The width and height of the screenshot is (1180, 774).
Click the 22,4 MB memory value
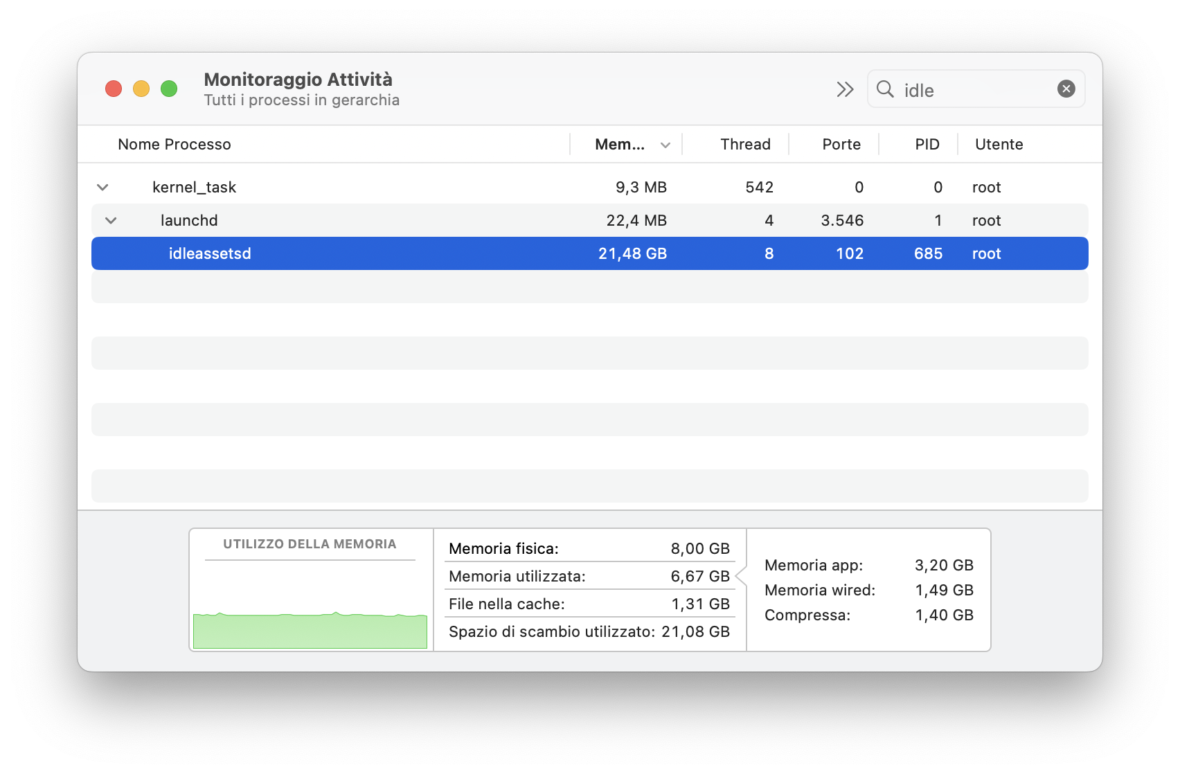[x=636, y=220]
